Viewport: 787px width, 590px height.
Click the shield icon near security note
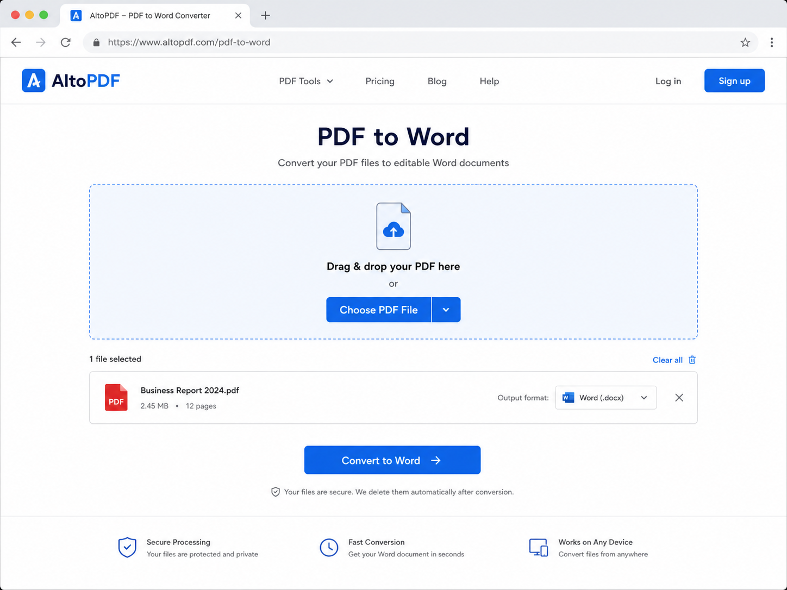point(276,492)
